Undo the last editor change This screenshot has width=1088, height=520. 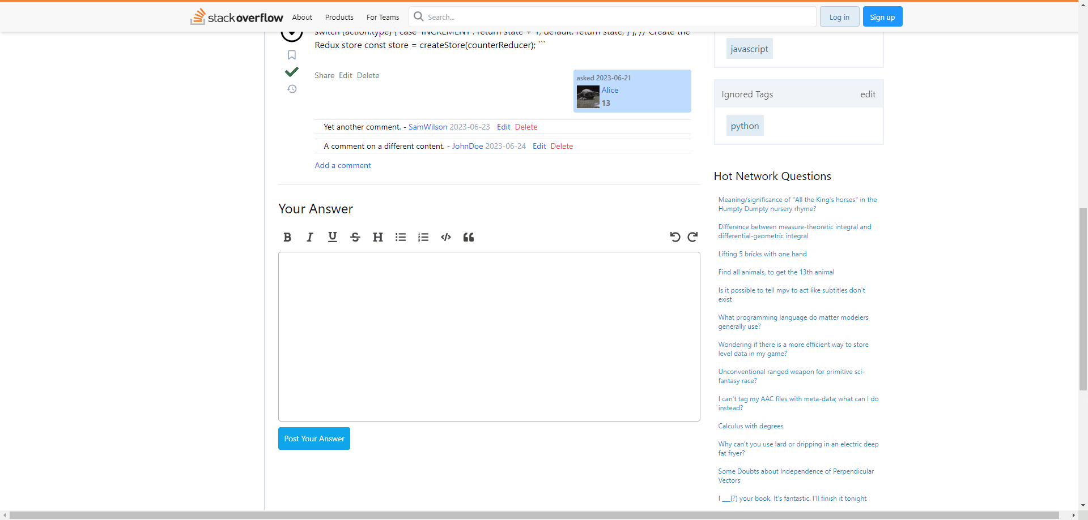[x=675, y=237]
